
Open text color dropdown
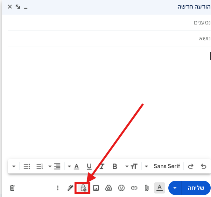click(x=74, y=166)
